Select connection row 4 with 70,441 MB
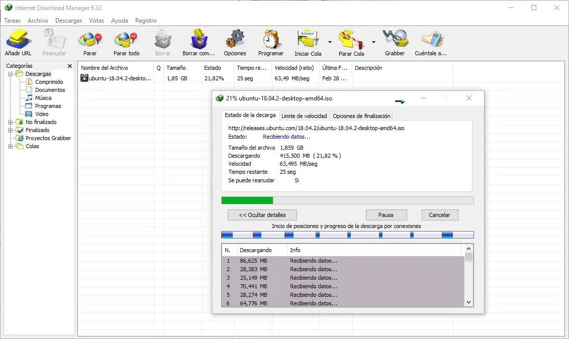Image resolution: width=569 pixels, height=339 pixels. click(x=343, y=286)
